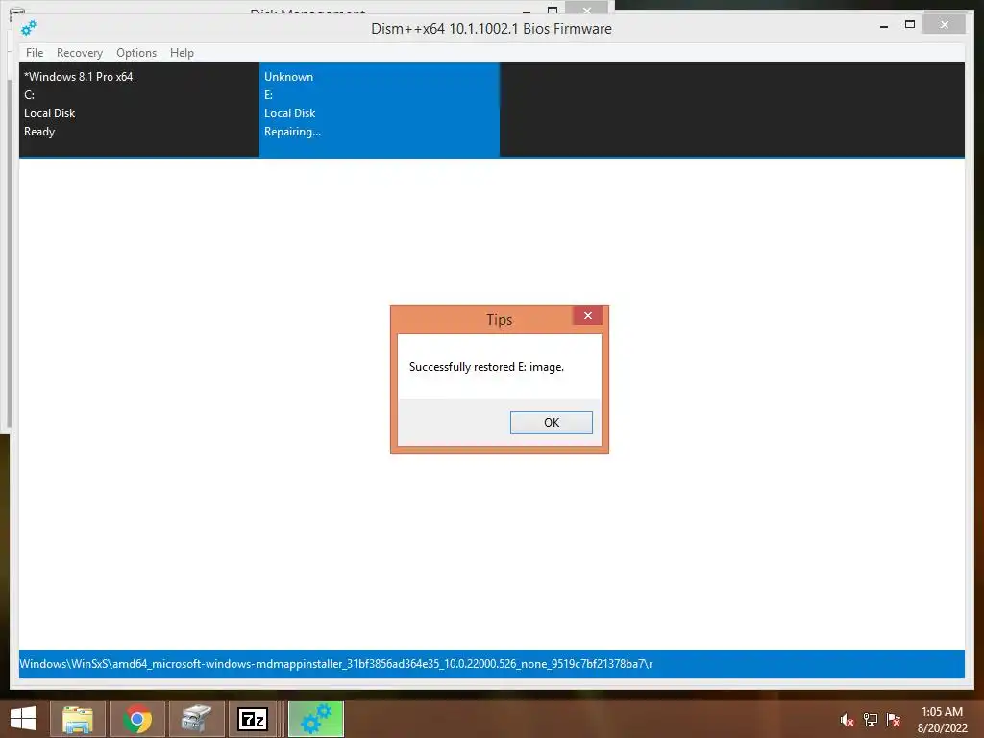Click the 'Repairing...' status text
984x738 pixels.
(292, 132)
